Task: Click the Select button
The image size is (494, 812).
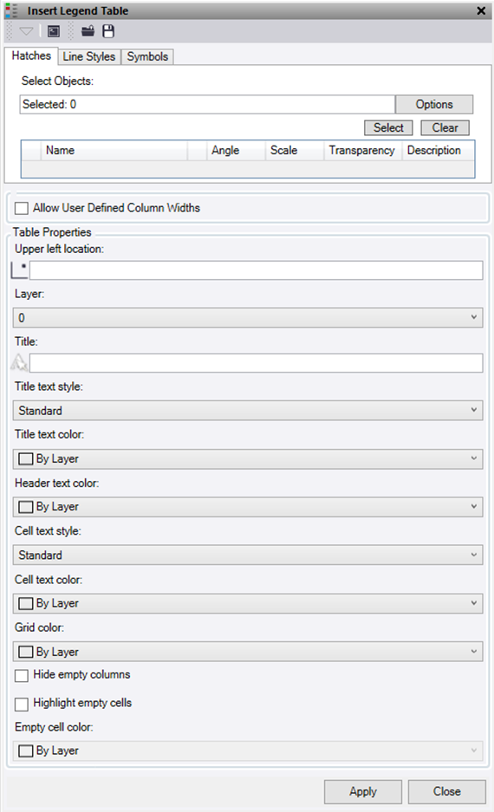Action: 388,127
